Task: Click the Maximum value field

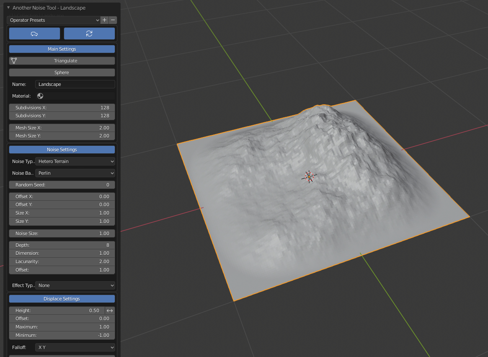Action: [x=62, y=327]
